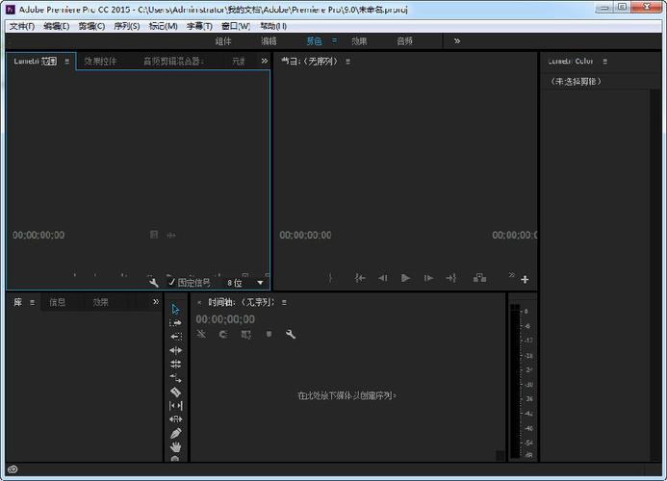This screenshot has width=667, height=481.
Task: Open Lumetri scopes wrench settings
Action: pyautogui.click(x=154, y=283)
